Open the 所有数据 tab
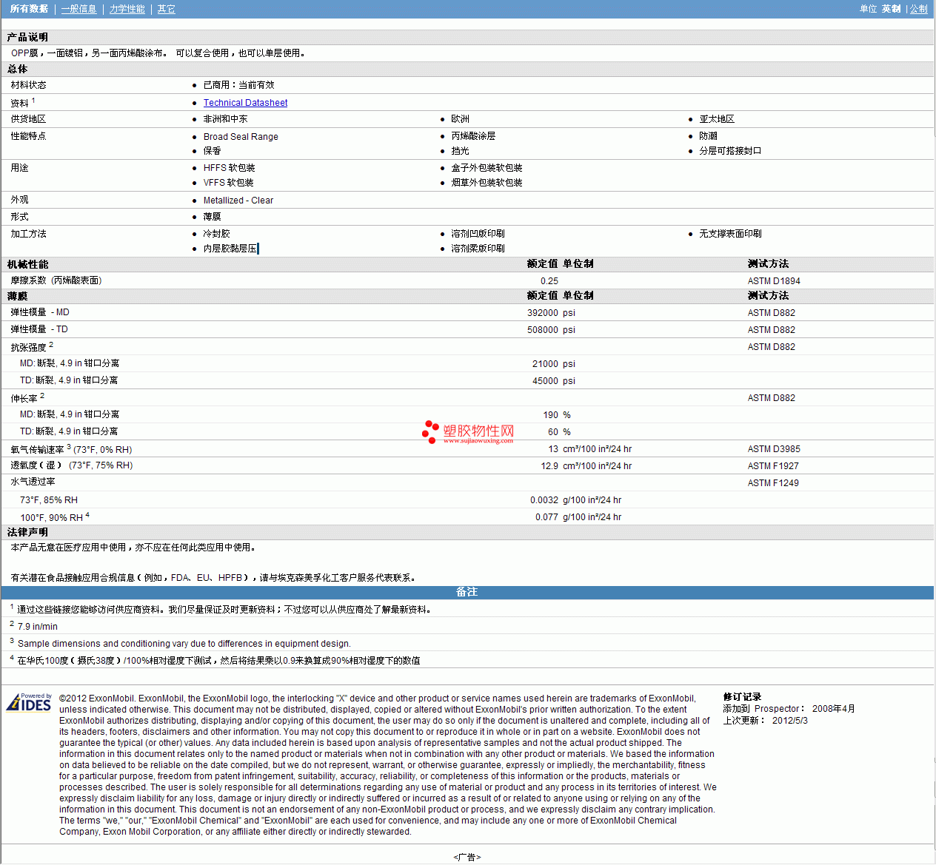This screenshot has width=936, height=865. [x=30, y=9]
